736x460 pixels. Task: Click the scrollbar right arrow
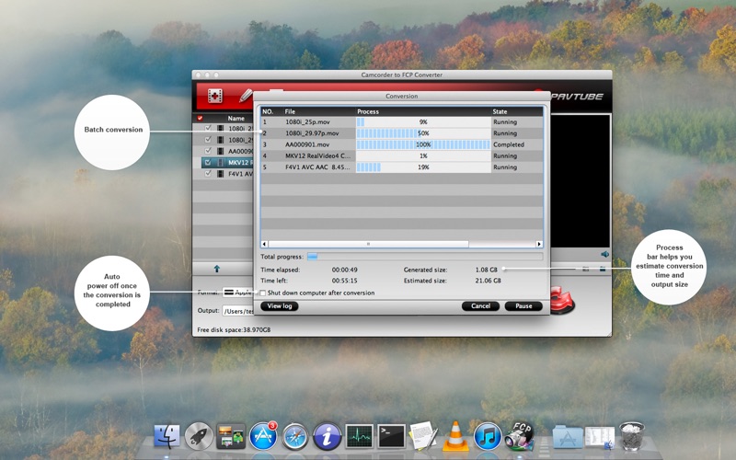point(539,244)
